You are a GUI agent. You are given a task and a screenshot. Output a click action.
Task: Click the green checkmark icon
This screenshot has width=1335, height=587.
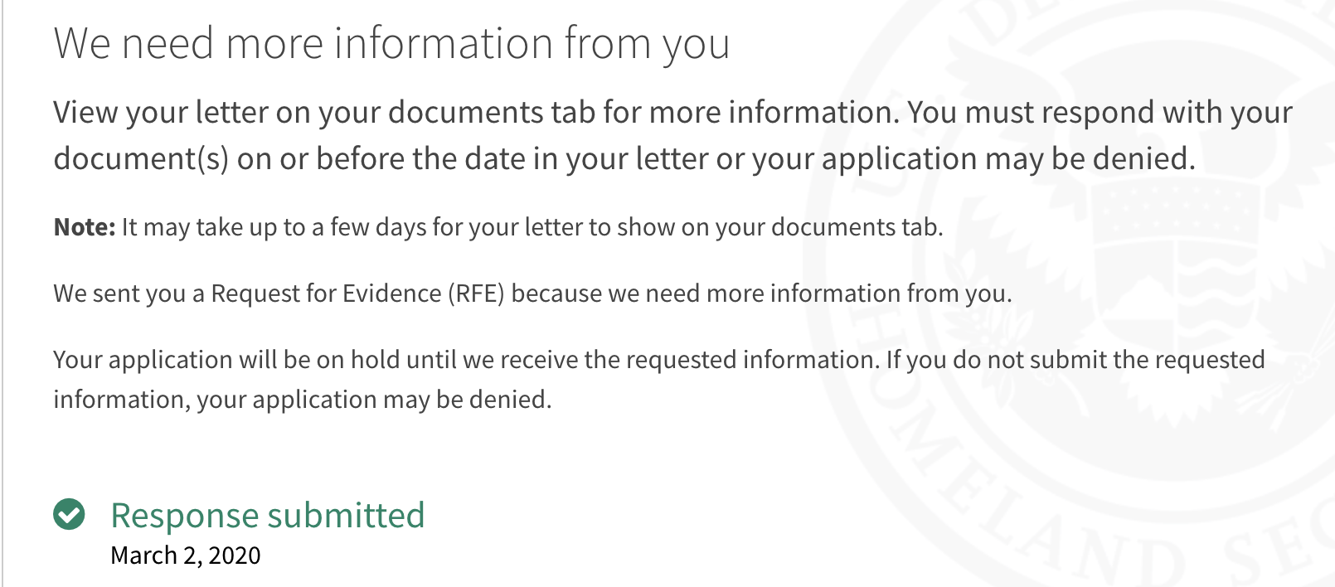[69, 514]
